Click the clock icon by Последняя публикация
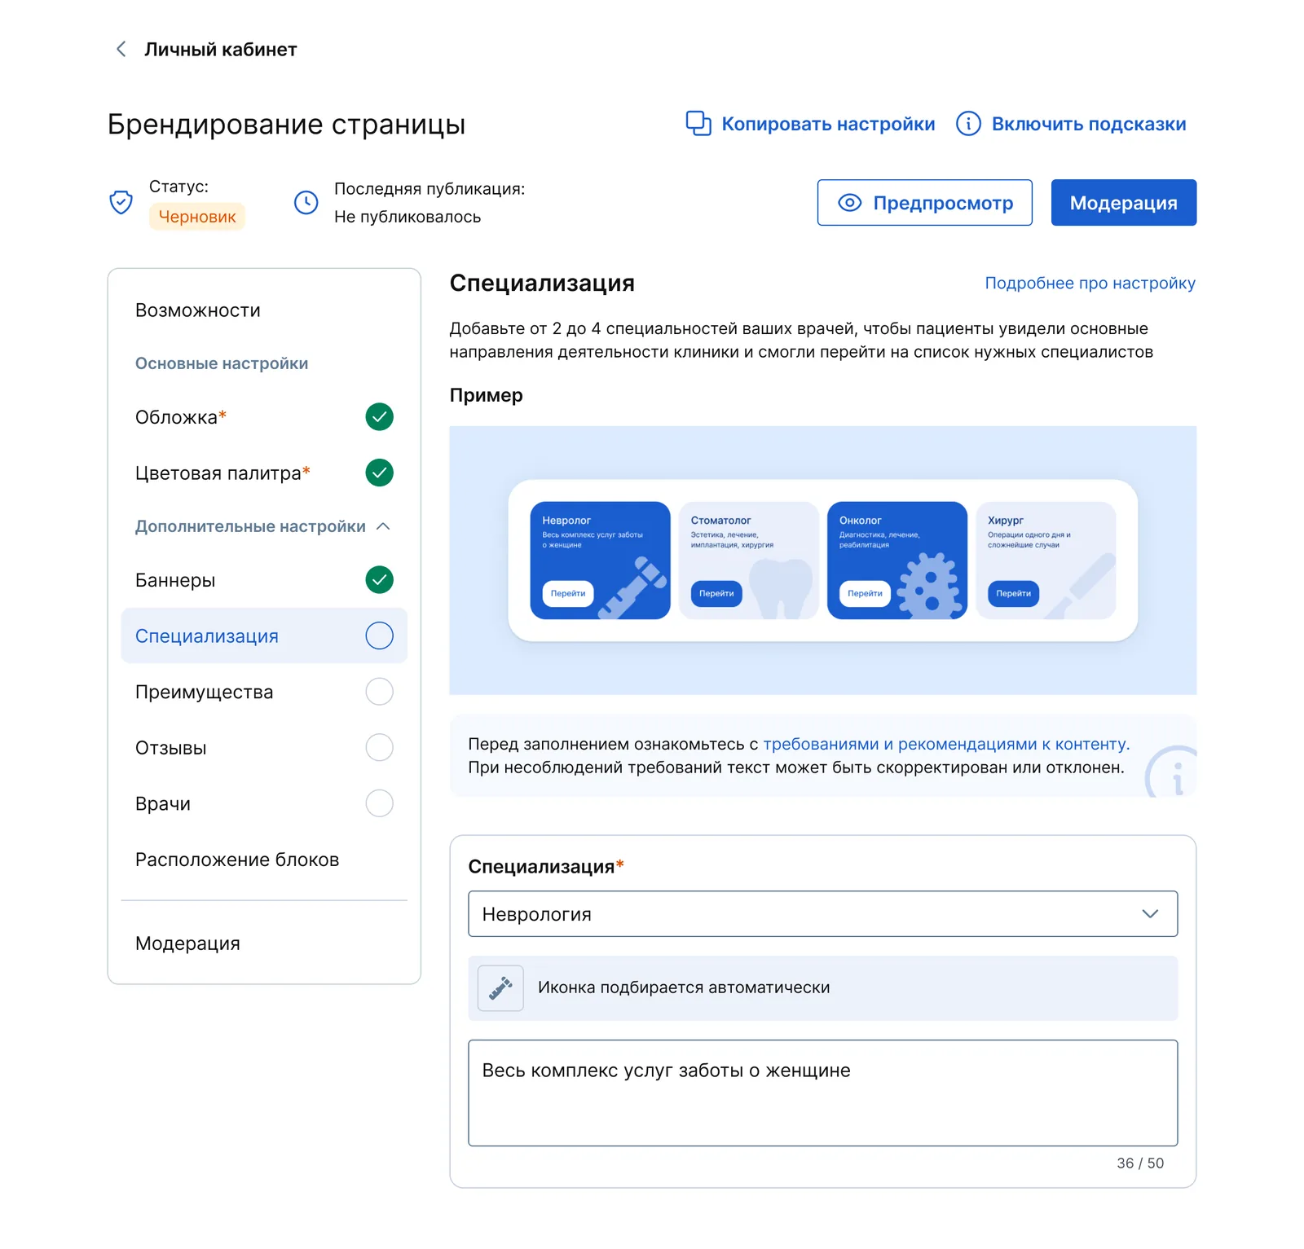Viewport: 1304px width, 1249px height. [x=306, y=202]
